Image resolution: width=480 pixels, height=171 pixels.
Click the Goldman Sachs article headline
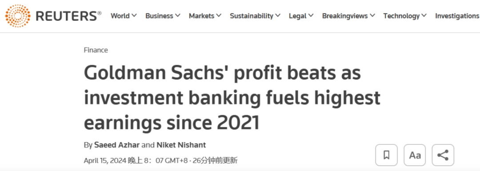pyautogui.click(x=232, y=98)
